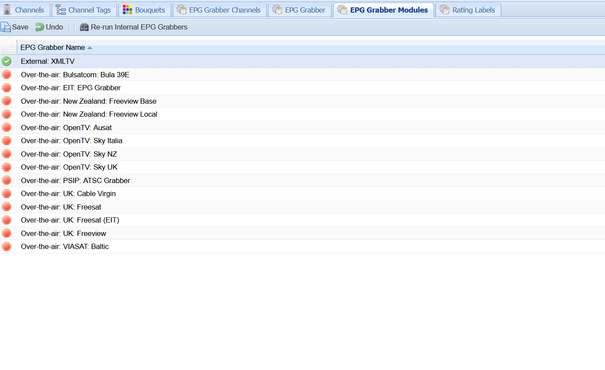605x370 pixels.
Task: Select Over-the-air: OpenTV: Ausat row
Action: pos(303,128)
